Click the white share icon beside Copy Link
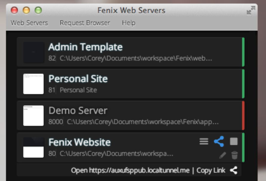 (x=234, y=170)
